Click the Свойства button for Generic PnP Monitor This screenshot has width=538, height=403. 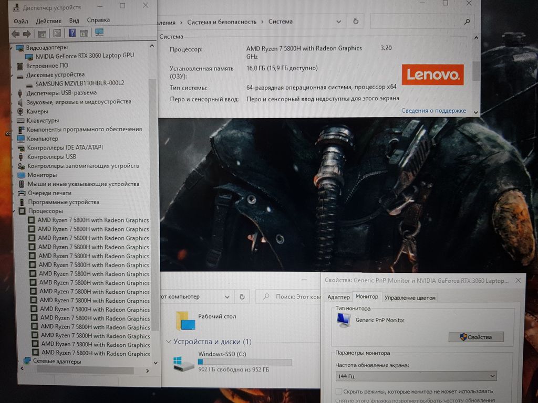pyautogui.click(x=476, y=337)
